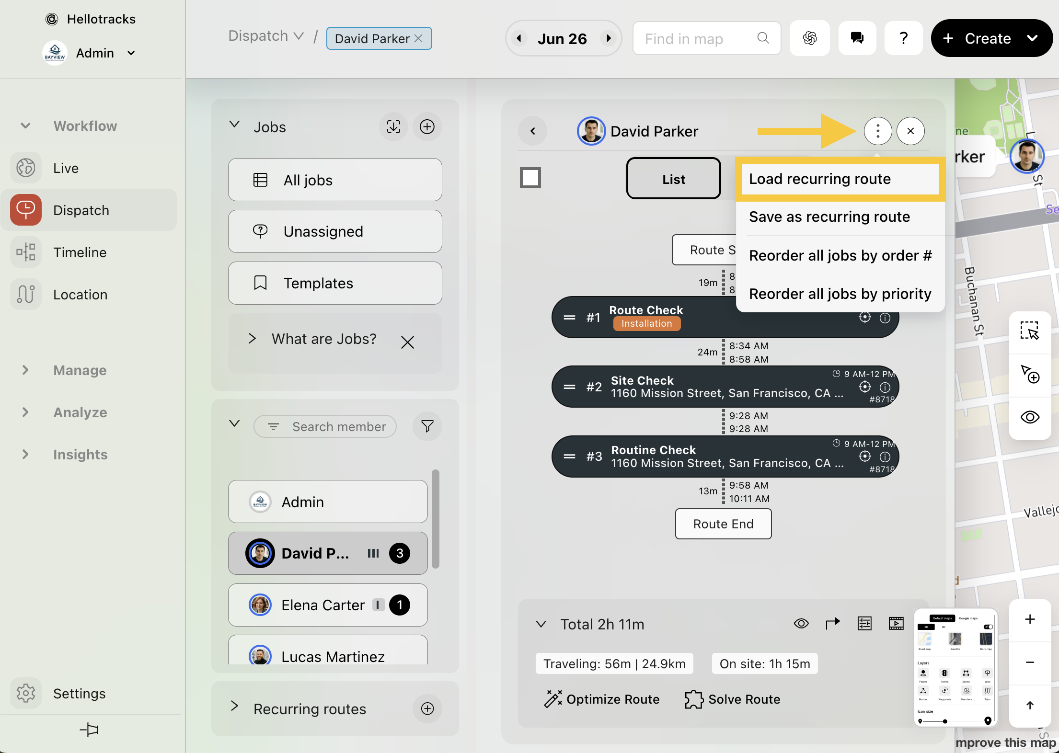Open the chat messages icon
This screenshot has height=753, width=1059.
click(x=857, y=38)
